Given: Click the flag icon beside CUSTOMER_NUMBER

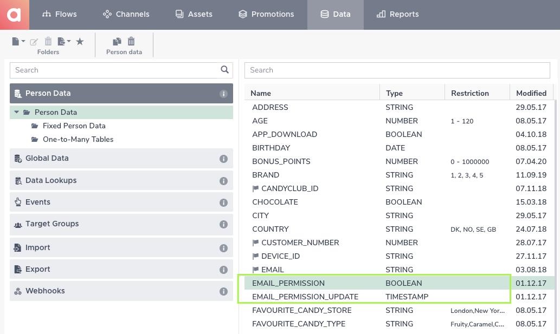Looking at the screenshot, I should [x=255, y=243].
